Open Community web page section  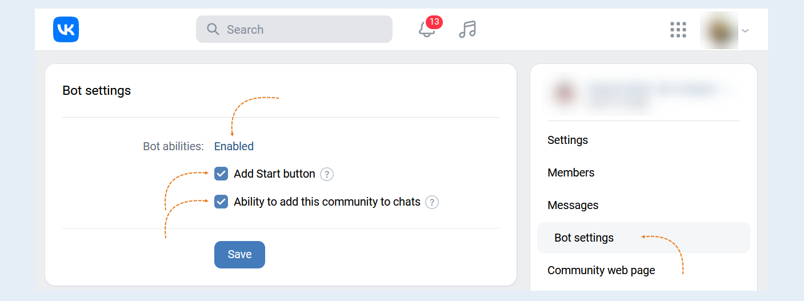(x=601, y=270)
